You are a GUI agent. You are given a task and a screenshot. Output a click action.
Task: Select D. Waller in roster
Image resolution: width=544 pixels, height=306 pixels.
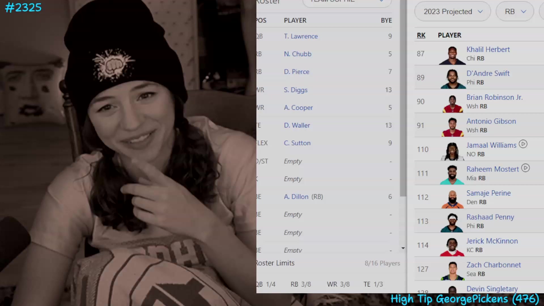tap(297, 126)
